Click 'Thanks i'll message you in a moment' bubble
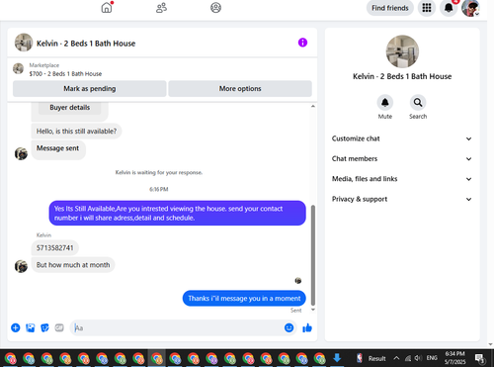 (244, 299)
